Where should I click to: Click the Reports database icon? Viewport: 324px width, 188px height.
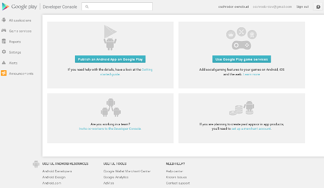coord(4,42)
